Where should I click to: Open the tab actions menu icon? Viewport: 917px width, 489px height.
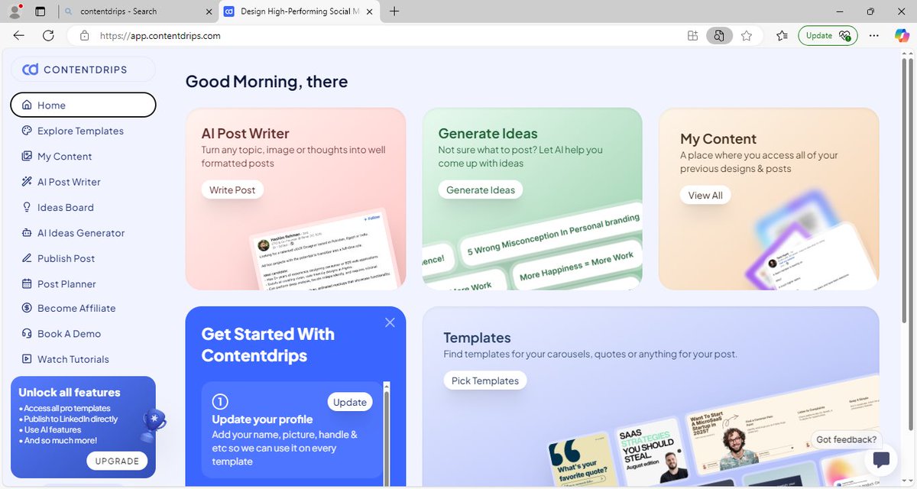(x=41, y=11)
